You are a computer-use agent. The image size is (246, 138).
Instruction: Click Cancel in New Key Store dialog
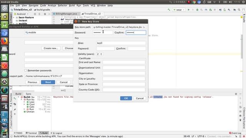[x=140, y=98]
